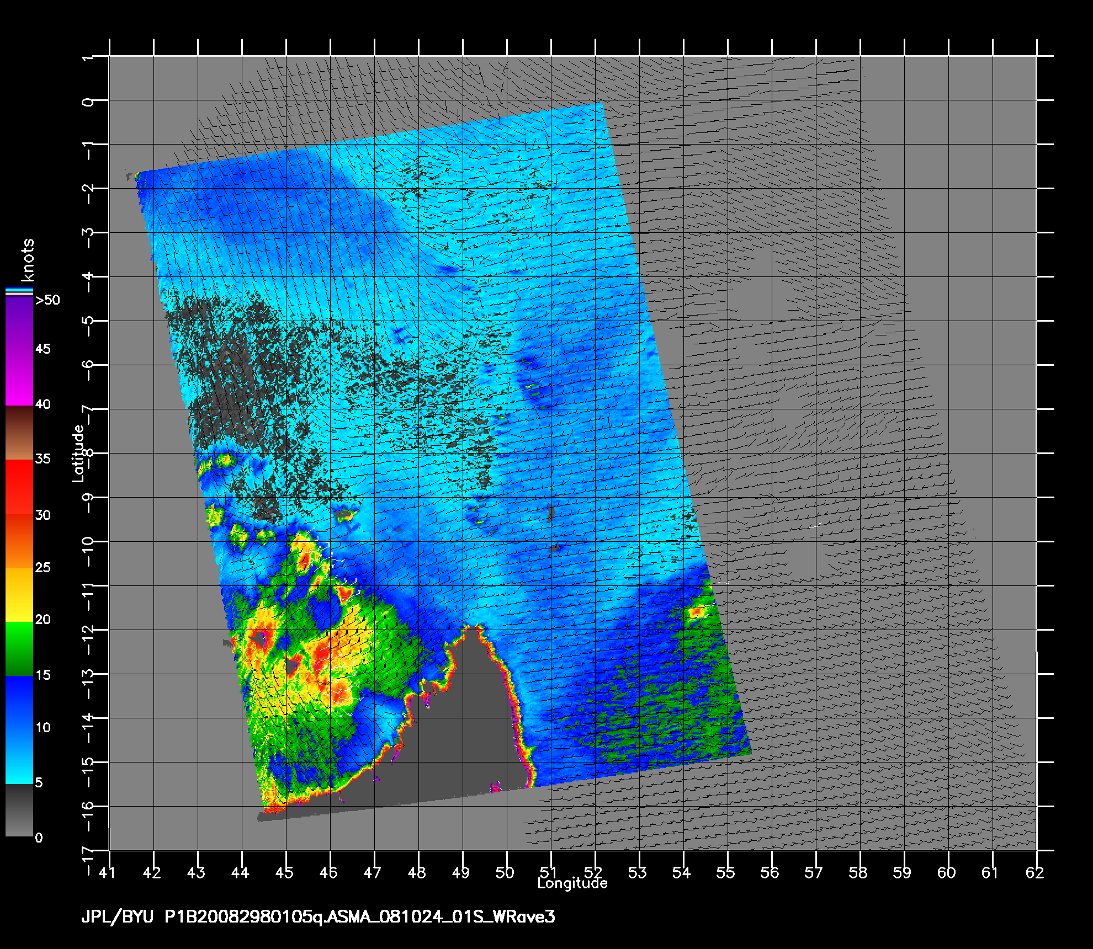
Task: Click the colorbar tick label '40'
Action: (43, 404)
